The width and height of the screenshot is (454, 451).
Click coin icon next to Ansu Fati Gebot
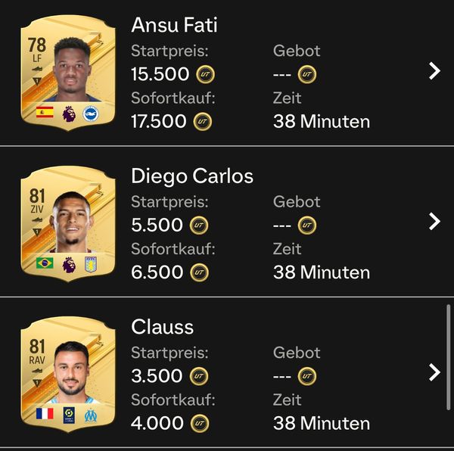(307, 74)
